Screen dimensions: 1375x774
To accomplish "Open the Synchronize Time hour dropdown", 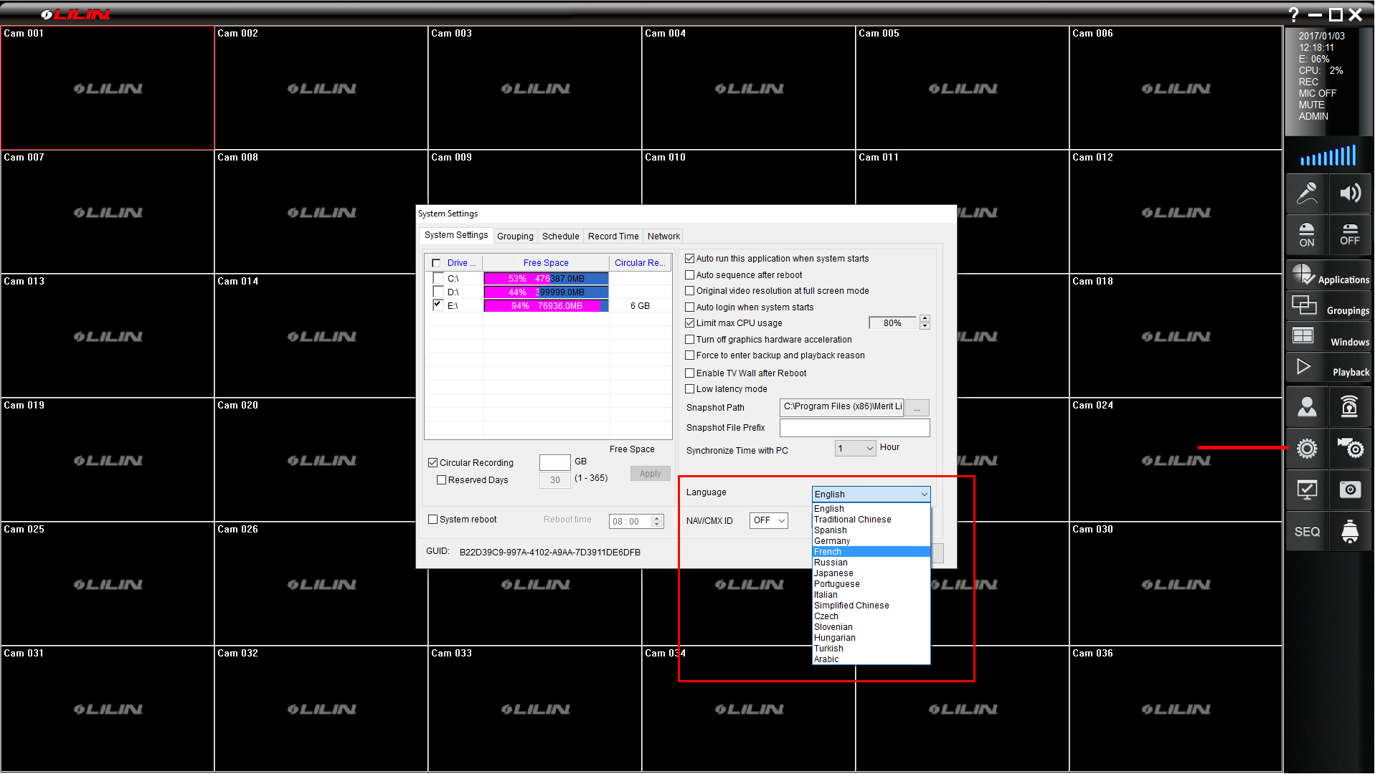I will pos(855,449).
